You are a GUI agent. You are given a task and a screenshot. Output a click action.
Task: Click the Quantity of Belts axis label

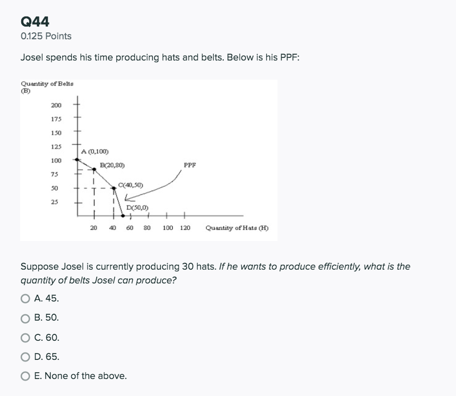pyautogui.click(x=47, y=84)
